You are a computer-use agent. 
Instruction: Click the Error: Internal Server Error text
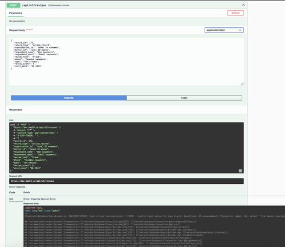pyautogui.click(x=39, y=199)
